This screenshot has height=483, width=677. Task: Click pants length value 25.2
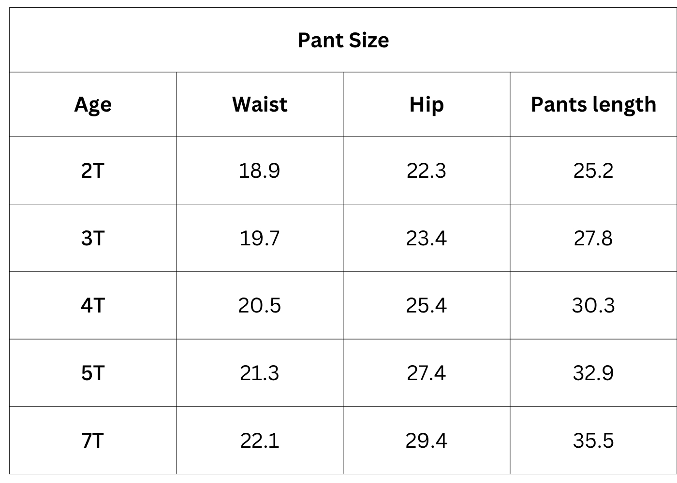[593, 170]
